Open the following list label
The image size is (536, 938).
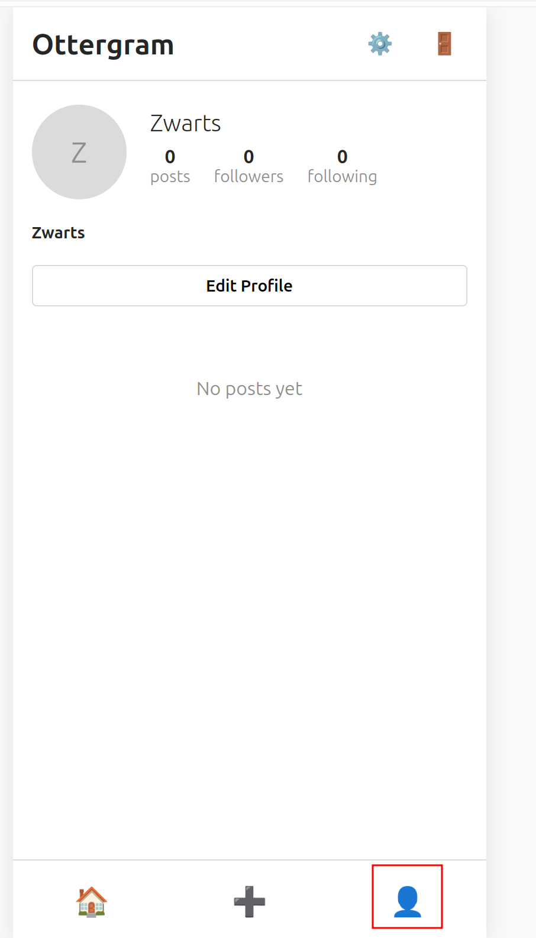342,176
